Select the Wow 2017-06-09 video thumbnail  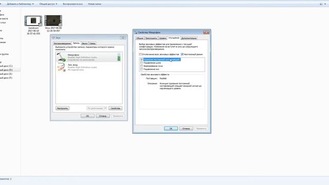click(x=53, y=21)
